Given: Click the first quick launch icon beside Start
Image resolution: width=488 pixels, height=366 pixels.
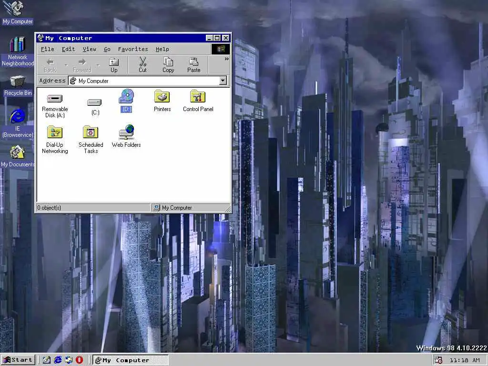Looking at the screenshot, I should point(46,360).
